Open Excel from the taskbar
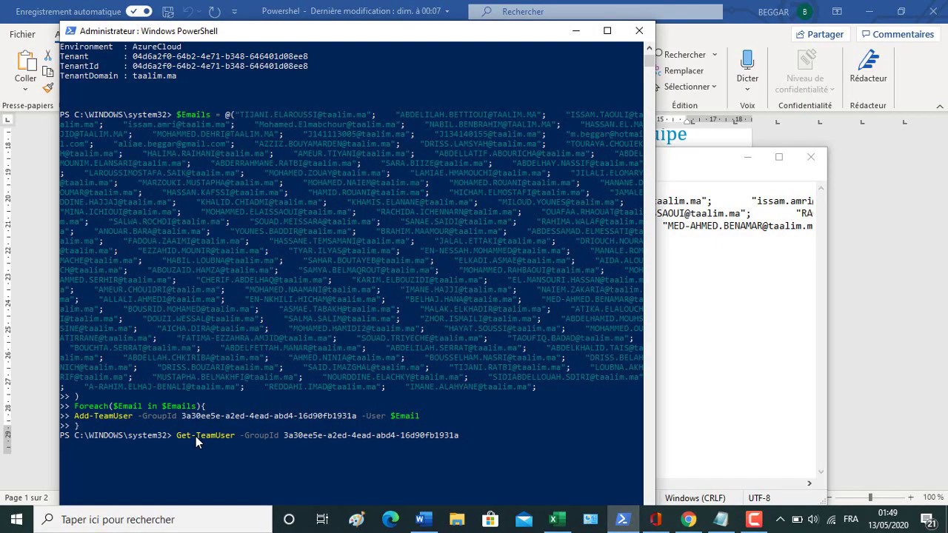 click(x=557, y=519)
